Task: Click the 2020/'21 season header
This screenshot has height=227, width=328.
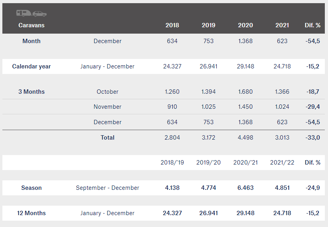Action: tap(245, 163)
